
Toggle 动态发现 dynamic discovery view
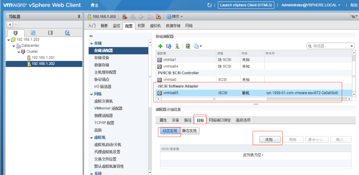click(170, 130)
